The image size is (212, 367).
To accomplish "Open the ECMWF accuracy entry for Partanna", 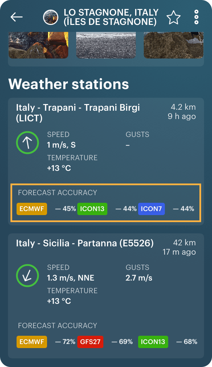I will coord(31,342).
